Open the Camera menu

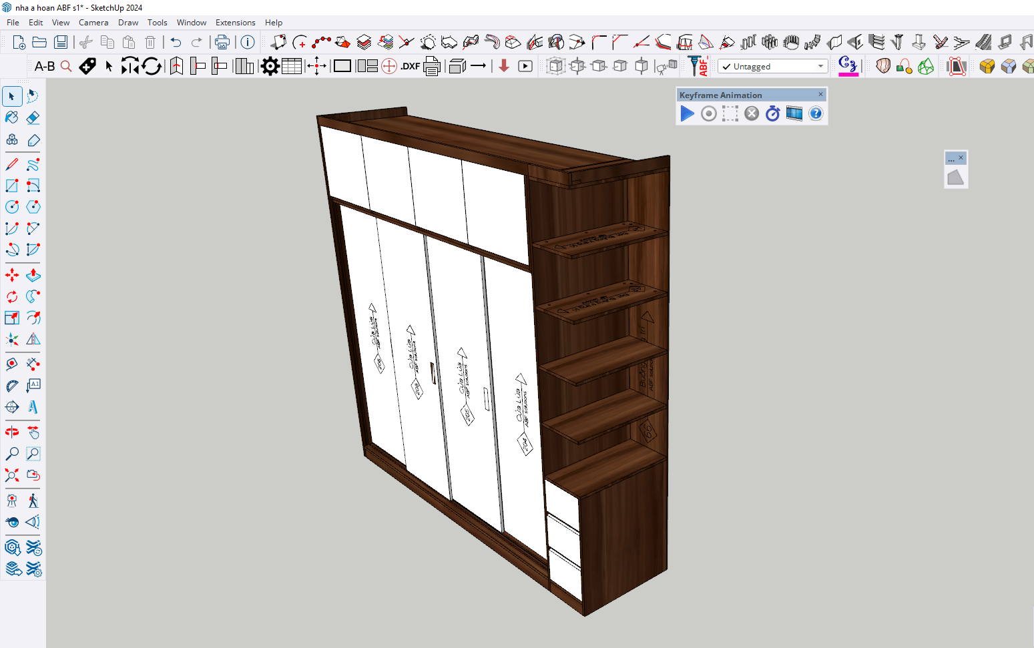pos(93,22)
